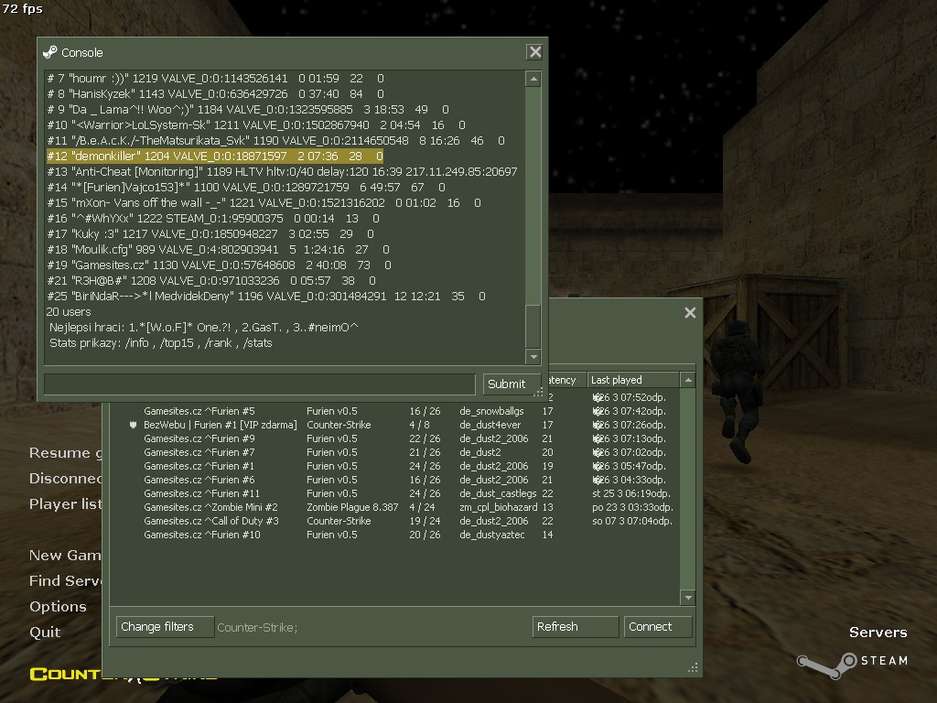
Task: Click the console command input field
Action: coord(261,384)
